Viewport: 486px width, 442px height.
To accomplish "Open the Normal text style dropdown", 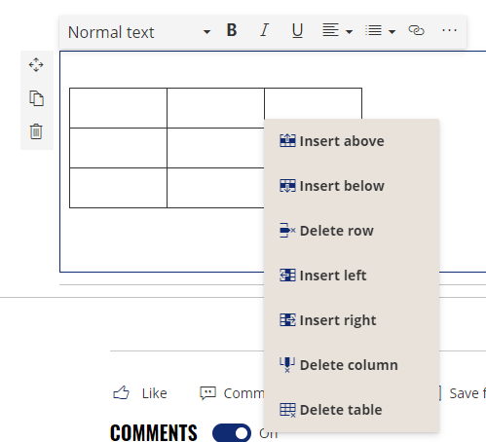I will [139, 32].
